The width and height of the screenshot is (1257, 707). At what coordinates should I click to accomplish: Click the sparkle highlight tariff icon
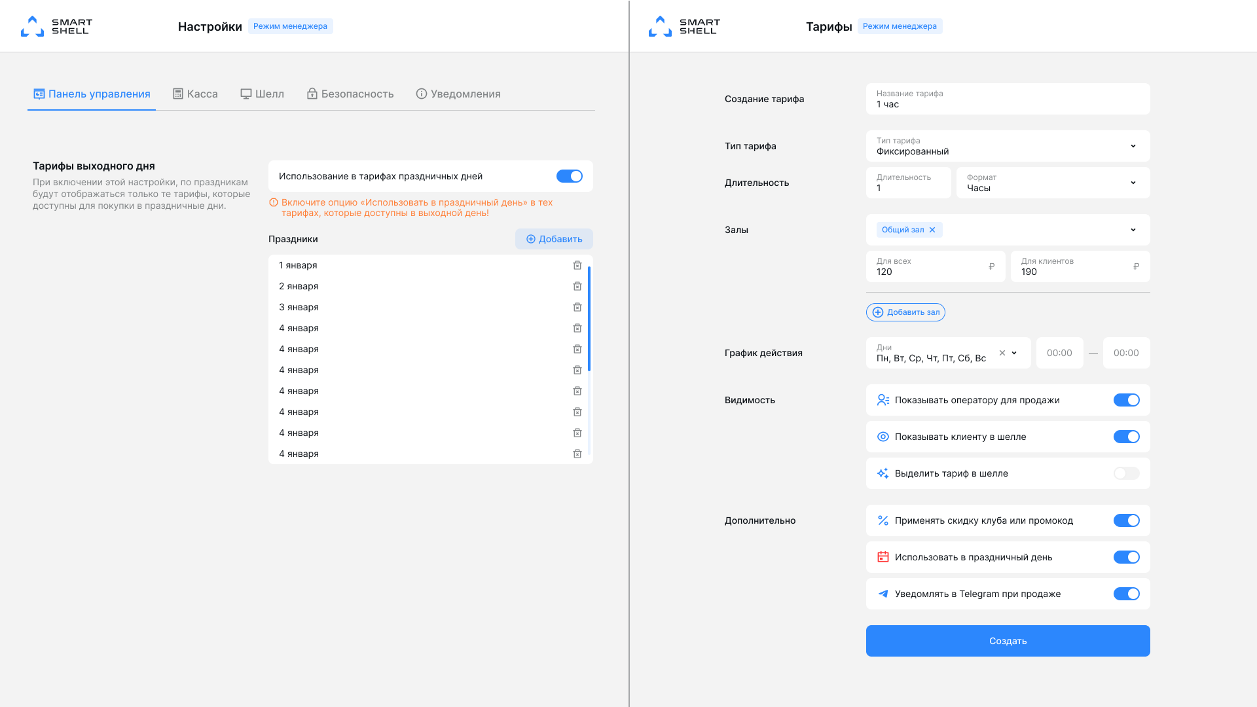tap(883, 473)
